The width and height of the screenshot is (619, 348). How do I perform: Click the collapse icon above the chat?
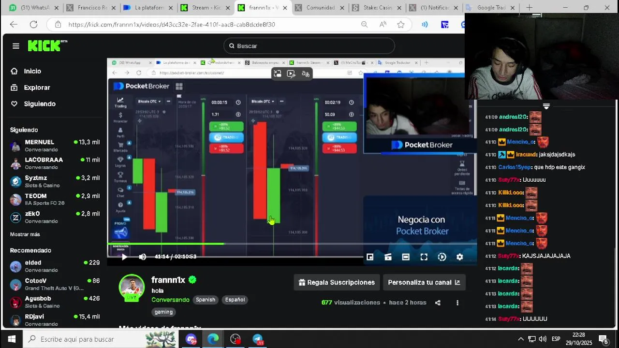(546, 106)
